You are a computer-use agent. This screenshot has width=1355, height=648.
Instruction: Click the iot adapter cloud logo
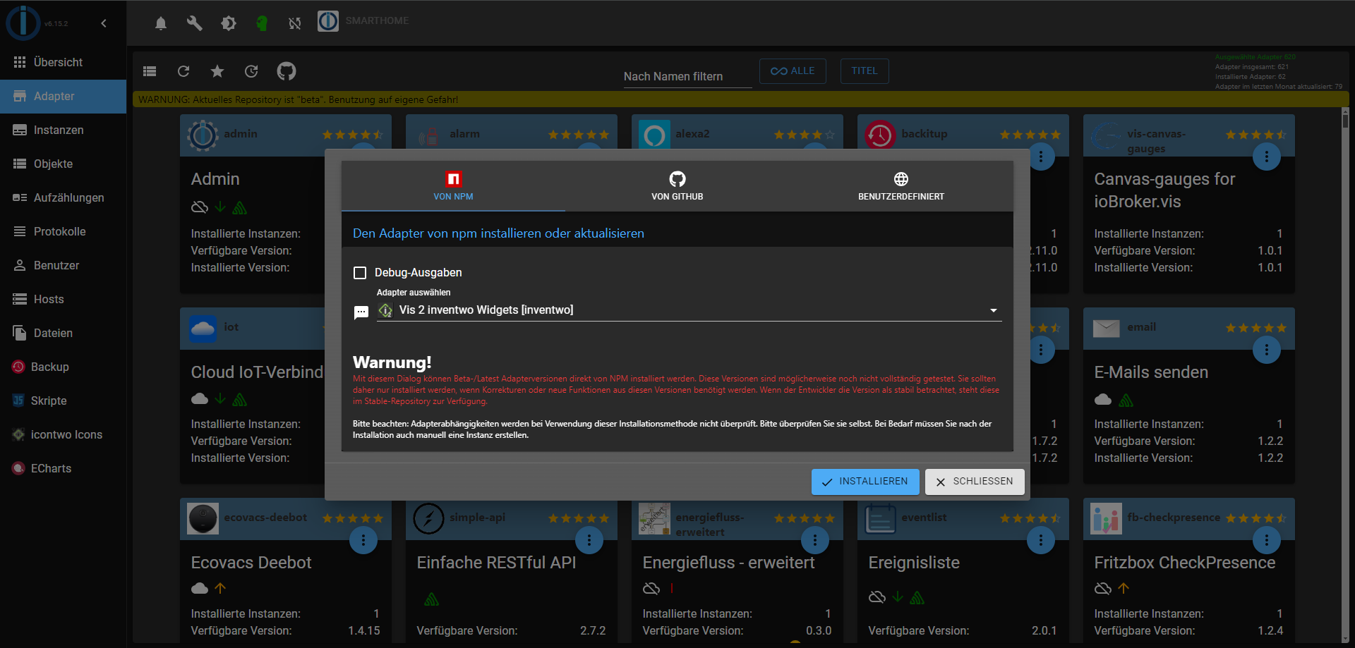pos(203,329)
